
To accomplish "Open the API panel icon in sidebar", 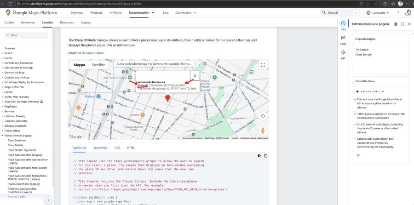I will coord(343,54).
